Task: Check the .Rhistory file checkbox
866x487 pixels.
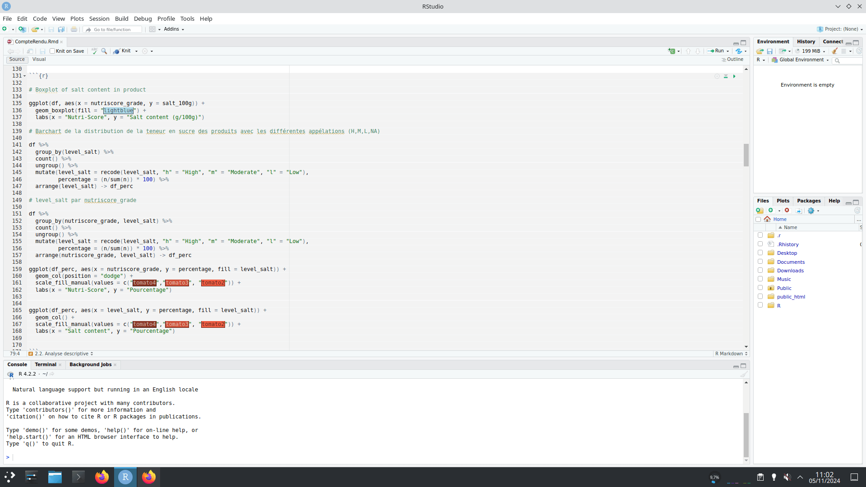Action: (x=760, y=244)
